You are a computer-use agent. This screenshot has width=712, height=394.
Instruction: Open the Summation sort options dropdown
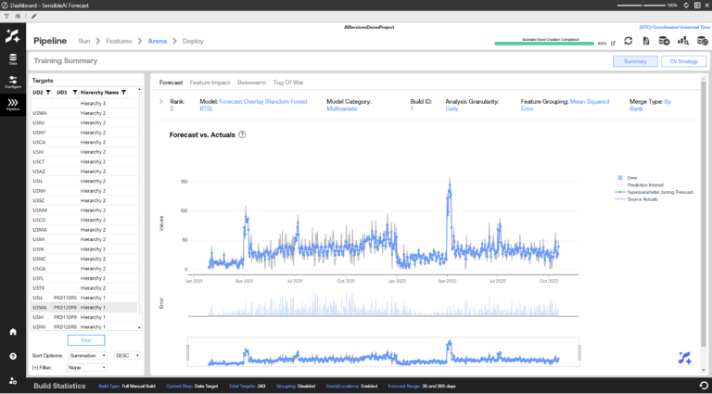(90, 355)
